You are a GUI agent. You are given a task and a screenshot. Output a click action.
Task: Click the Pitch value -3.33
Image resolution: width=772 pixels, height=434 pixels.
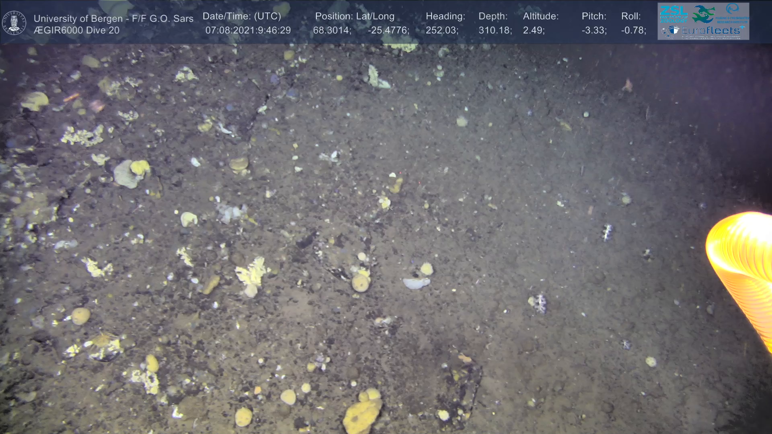(x=594, y=31)
